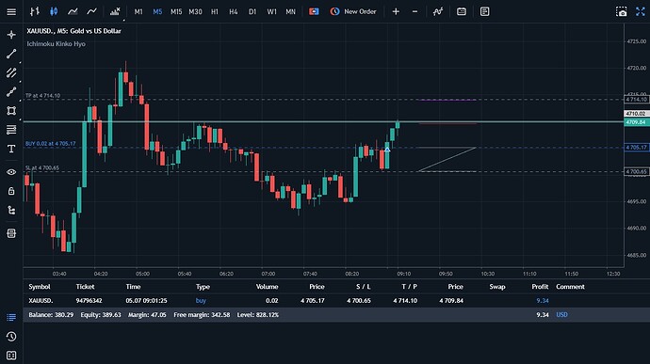Click ticket number 94796342
The image size is (650, 364).
tap(89, 301)
